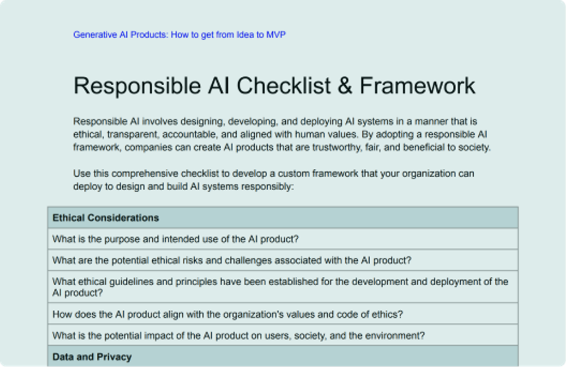The image size is (566, 367).
Task: Click the Responsible AI Checklist & Framework heading
Action: tap(274, 86)
